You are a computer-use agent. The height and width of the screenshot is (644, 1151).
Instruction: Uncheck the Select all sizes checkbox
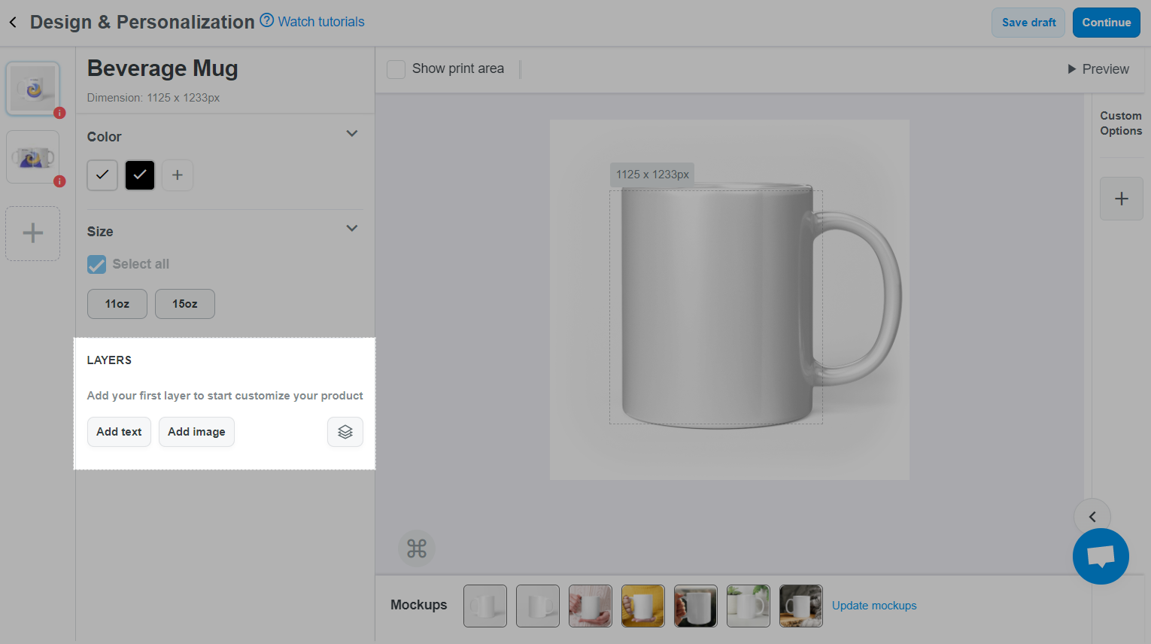[x=97, y=264]
